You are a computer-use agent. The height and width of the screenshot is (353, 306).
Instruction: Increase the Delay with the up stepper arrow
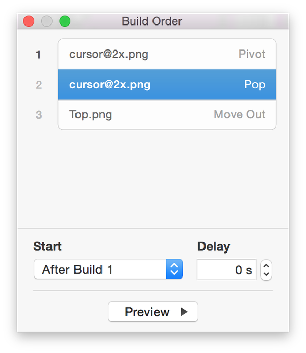(x=266, y=265)
